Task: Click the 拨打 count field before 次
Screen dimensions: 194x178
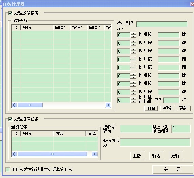Action: point(171,100)
